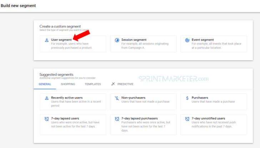260x148 pixels.
Task: Click the magic wand icon beside Predictive
Action: point(113,84)
